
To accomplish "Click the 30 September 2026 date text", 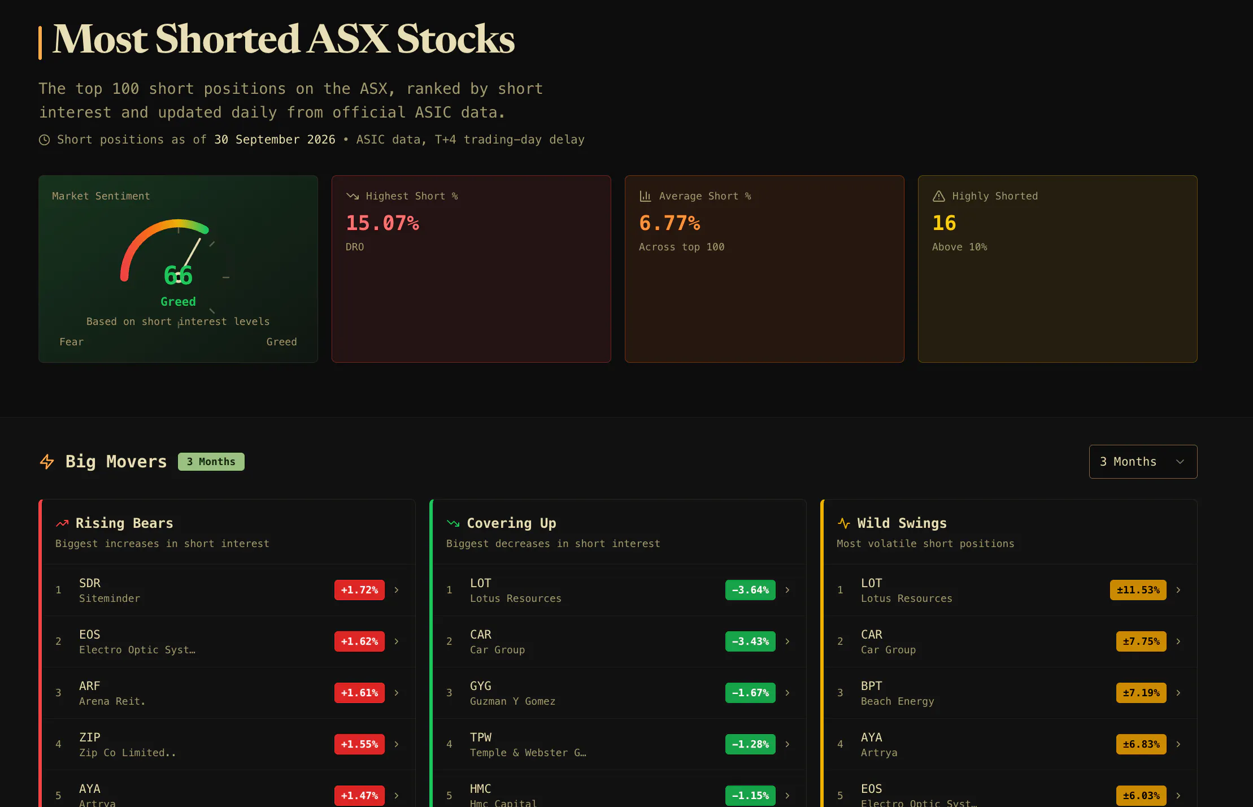I will pos(275,140).
